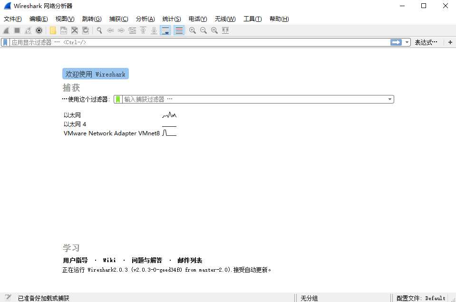Go to next packet arrow icon
This screenshot has height=302, width=456.
pyautogui.click(x=121, y=30)
